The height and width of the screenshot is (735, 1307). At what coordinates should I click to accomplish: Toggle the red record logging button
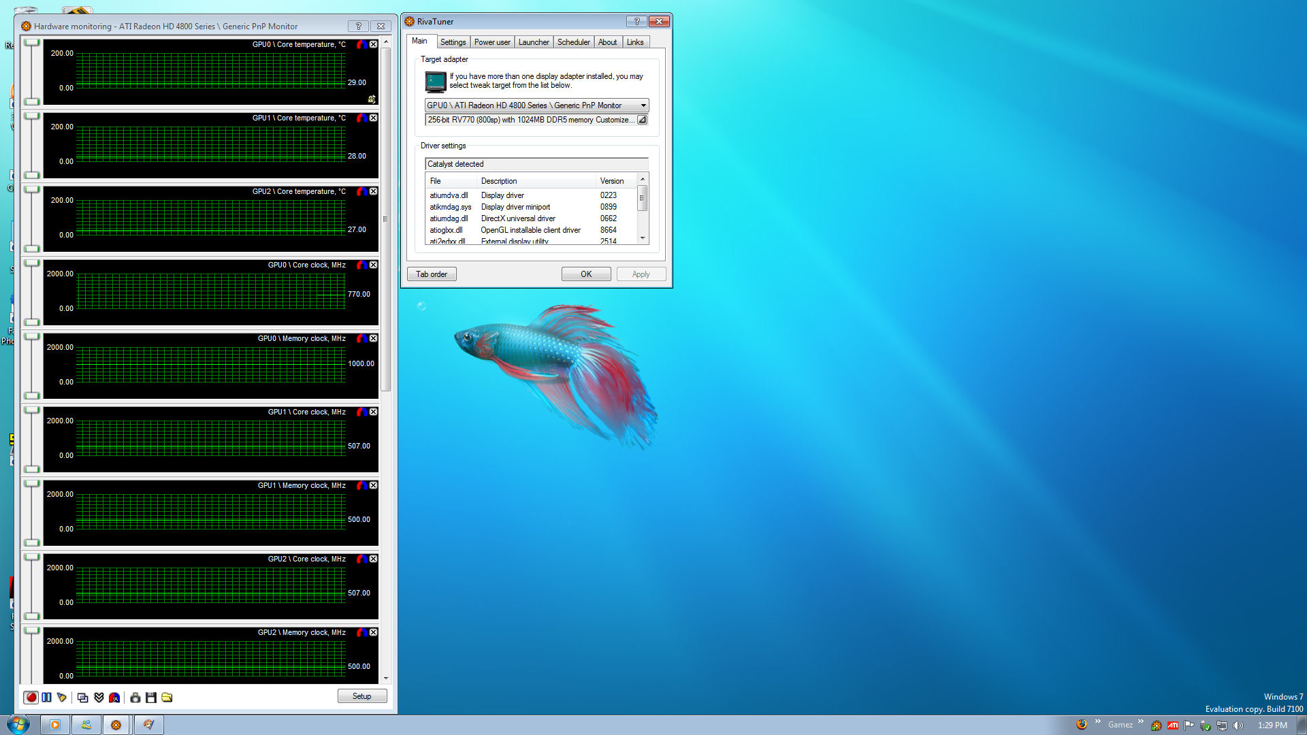click(x=31, y=698)
